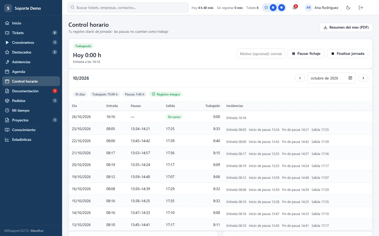This screenshot has width=379, height=236.
Task: Open Asistencias section
Action: click(x=31, y=62)
